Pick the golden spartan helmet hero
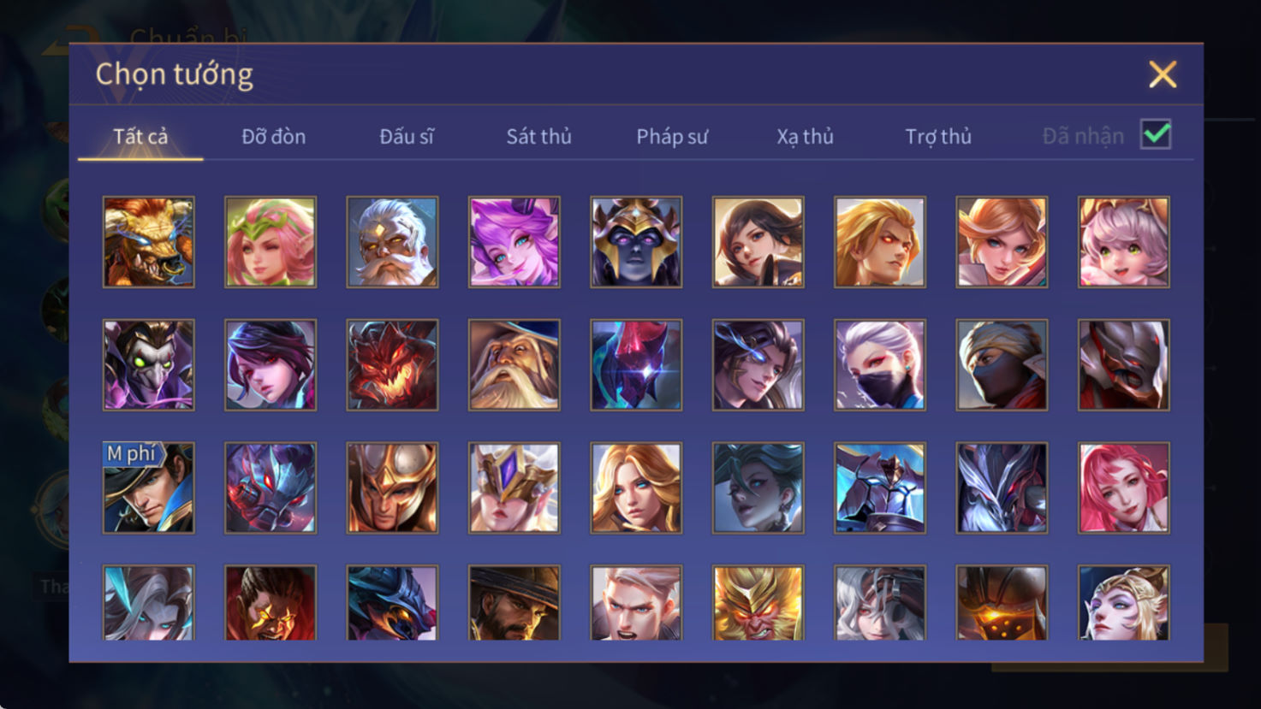The image size is (1261, 709). [x=392, y=488]
